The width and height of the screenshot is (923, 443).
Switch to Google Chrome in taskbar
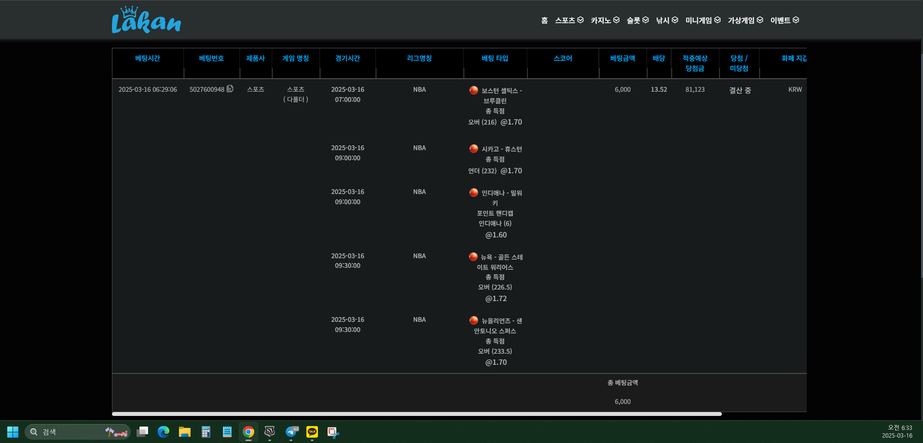tap(248, 431)
